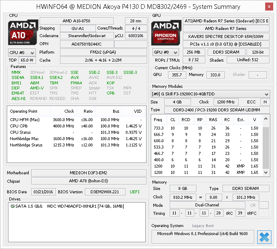Click the memory timings scroll up arrow
Screen dimensions: 277x249
[266, 119]
